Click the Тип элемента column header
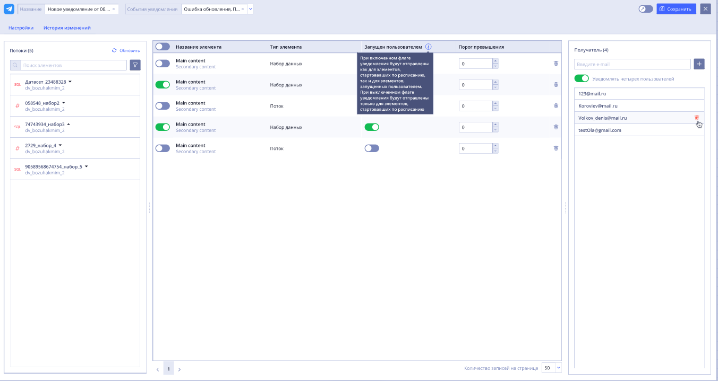This screenshot has width=718, height=381. [286, 47]
